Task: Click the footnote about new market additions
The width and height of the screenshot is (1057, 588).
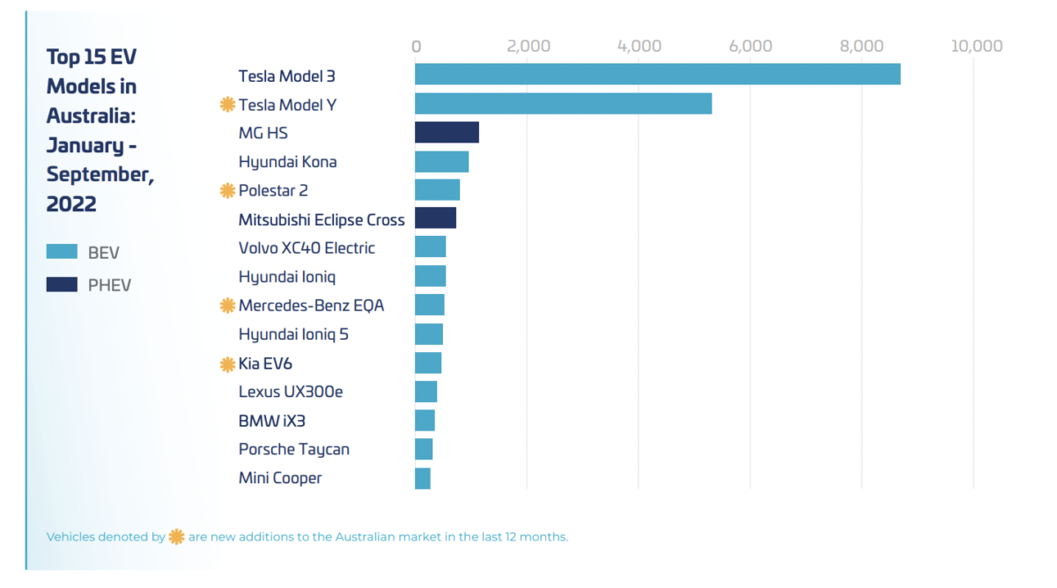Action: point(307,536)
